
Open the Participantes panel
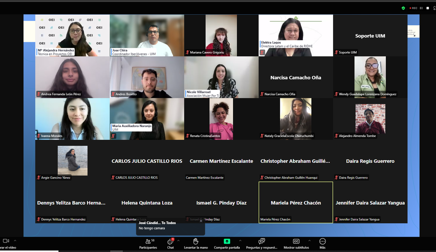pyautogui.click(x=148, y=243)
